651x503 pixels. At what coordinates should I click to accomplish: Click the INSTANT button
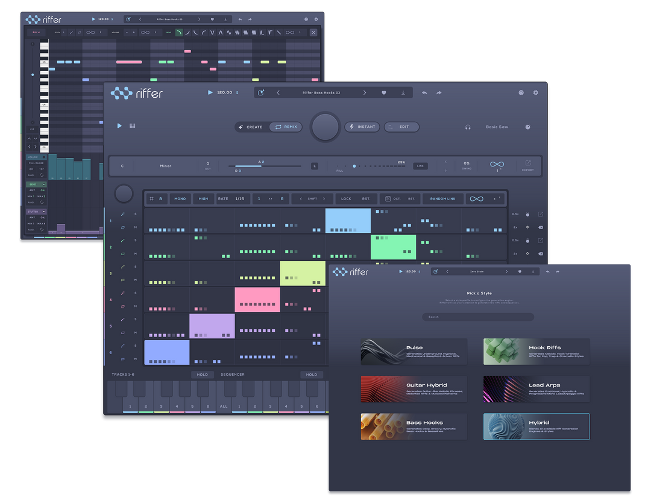[362, 127]
